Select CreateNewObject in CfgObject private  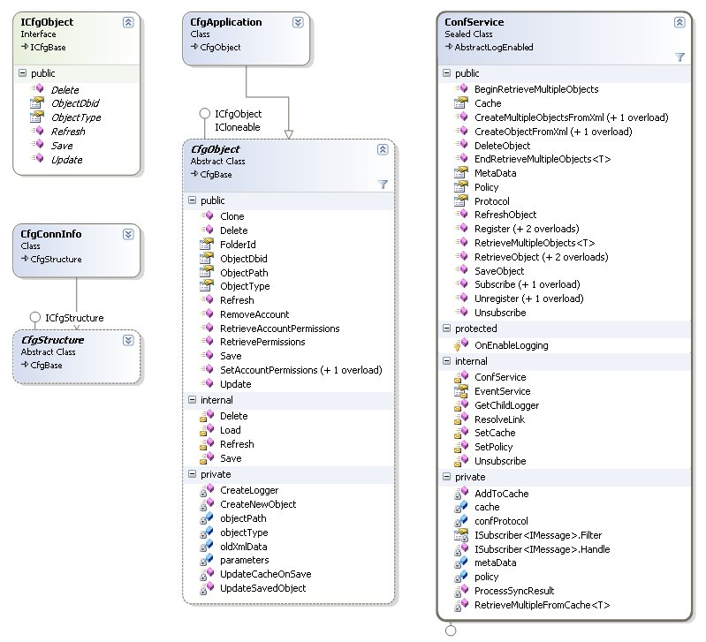point(258,504)
